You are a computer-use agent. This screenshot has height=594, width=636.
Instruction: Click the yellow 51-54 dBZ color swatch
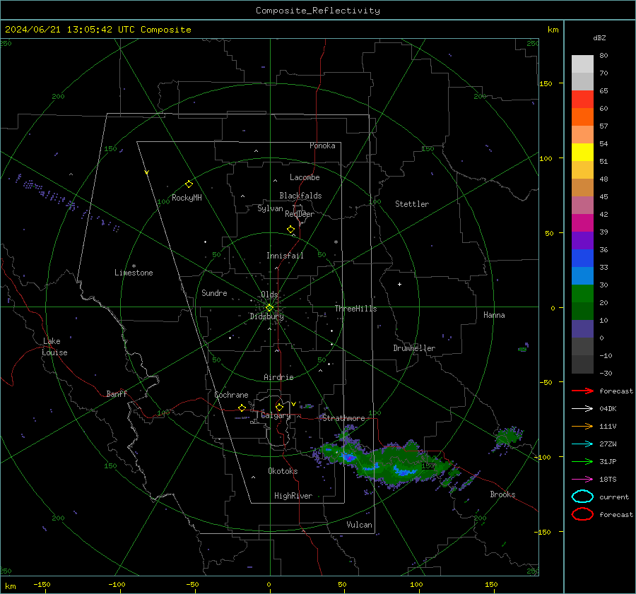[x=582, y=153]
